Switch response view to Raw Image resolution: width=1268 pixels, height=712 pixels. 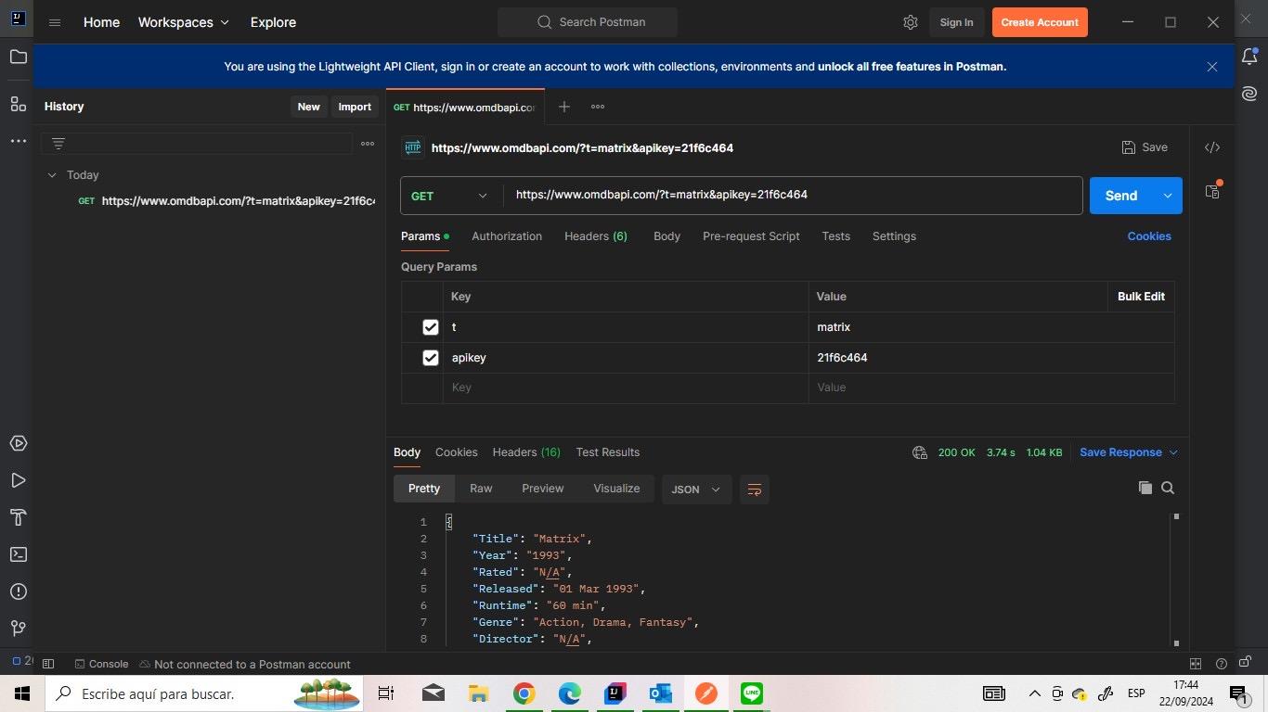pos(481,489)
